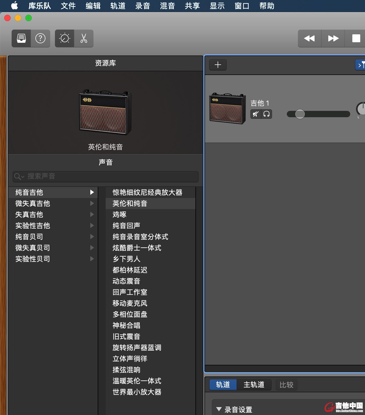
Task: Expand the 实验性吉他 category arrow
Action: 92,225
